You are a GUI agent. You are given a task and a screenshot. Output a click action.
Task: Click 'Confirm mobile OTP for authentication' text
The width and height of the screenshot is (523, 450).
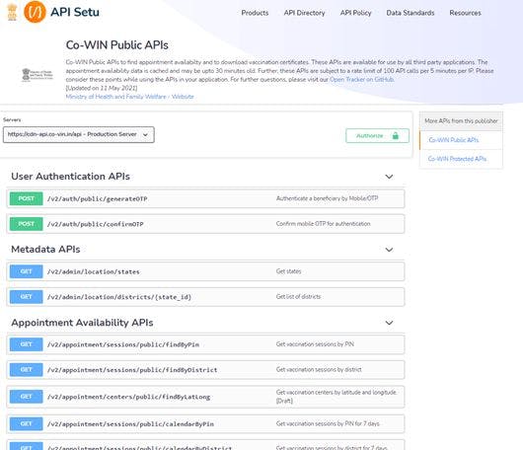324,223
